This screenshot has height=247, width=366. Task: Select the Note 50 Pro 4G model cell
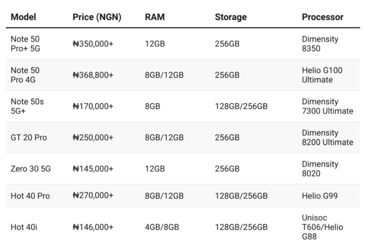click(25, 75)
